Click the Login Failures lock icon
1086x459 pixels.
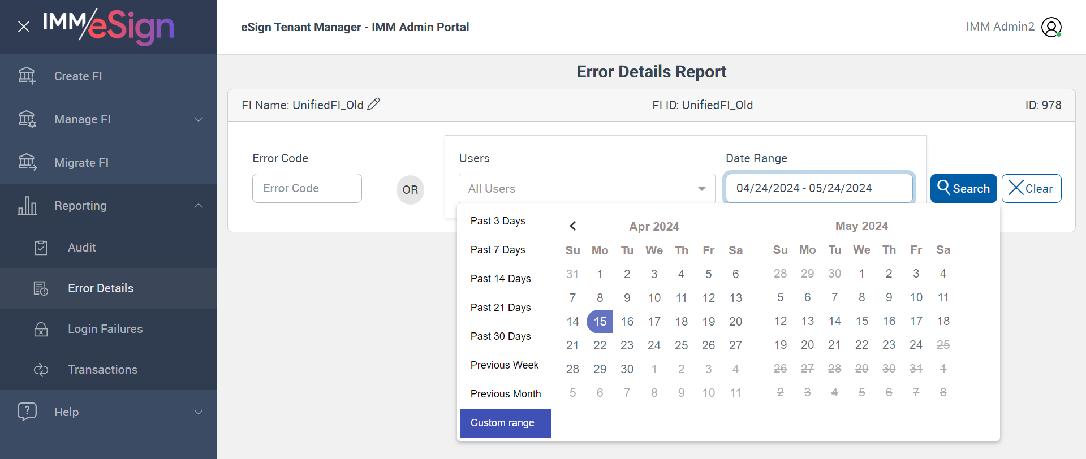41,329
